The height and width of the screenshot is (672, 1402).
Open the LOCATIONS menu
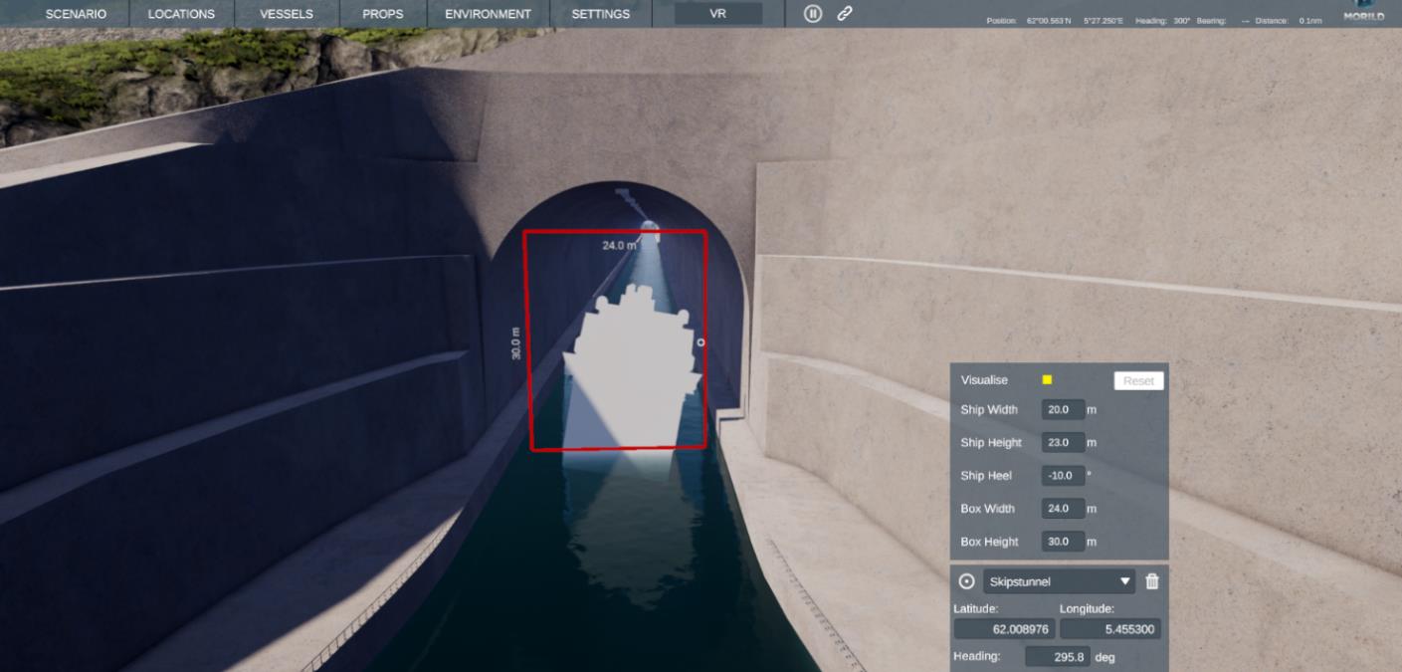point(181,14)
